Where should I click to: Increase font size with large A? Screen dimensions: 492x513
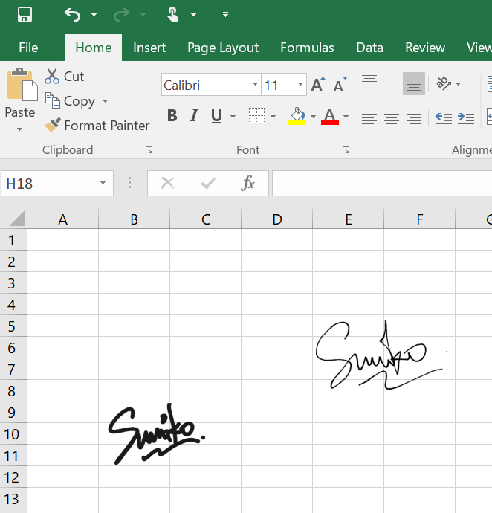pyautogui.click(x=318, y=85)
